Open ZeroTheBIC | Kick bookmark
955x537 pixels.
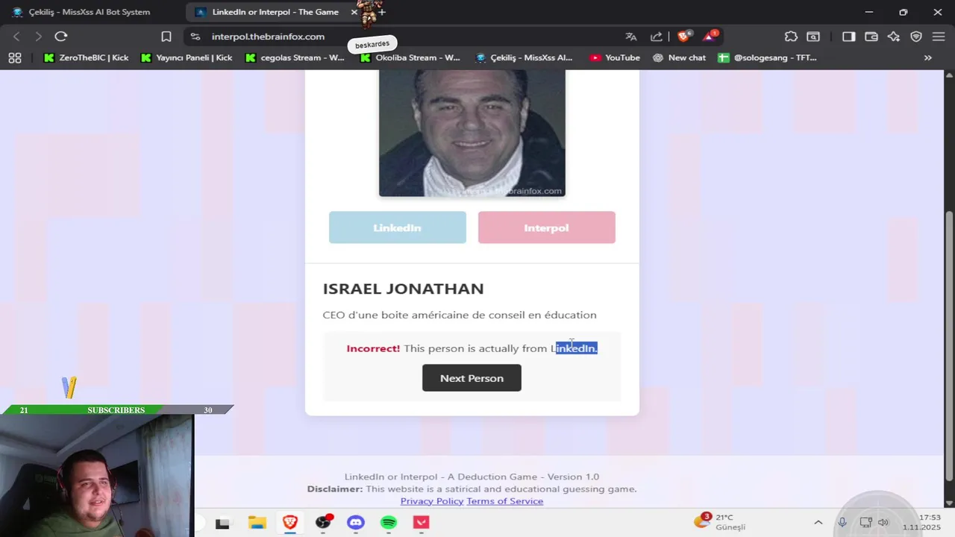click(x=86, y=57)
